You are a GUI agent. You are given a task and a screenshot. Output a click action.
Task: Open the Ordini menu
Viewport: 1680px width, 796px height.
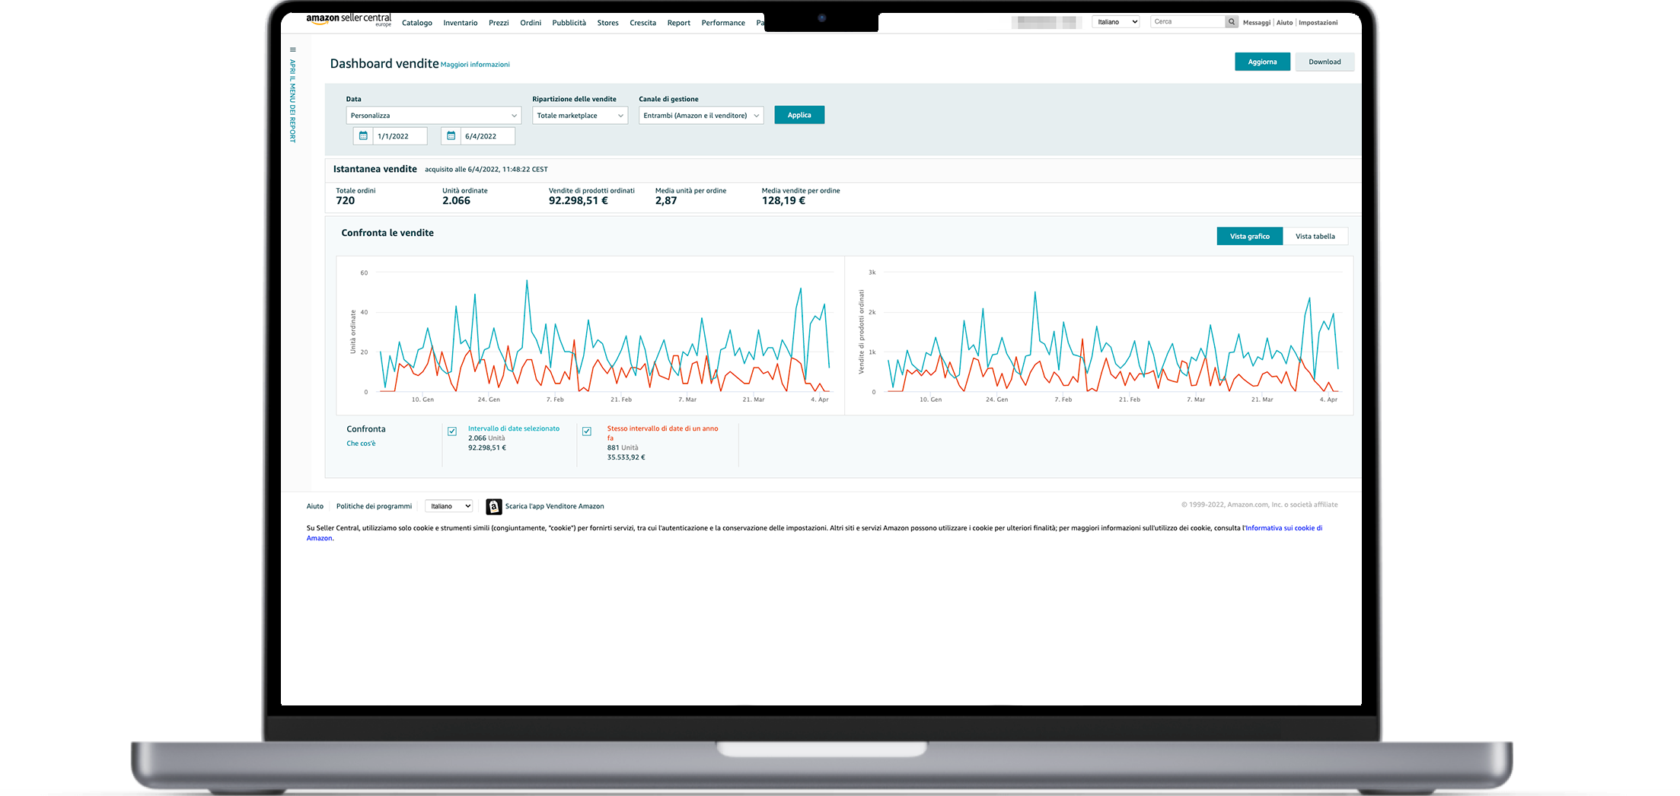pyautogui.click(x=531, y=23)
